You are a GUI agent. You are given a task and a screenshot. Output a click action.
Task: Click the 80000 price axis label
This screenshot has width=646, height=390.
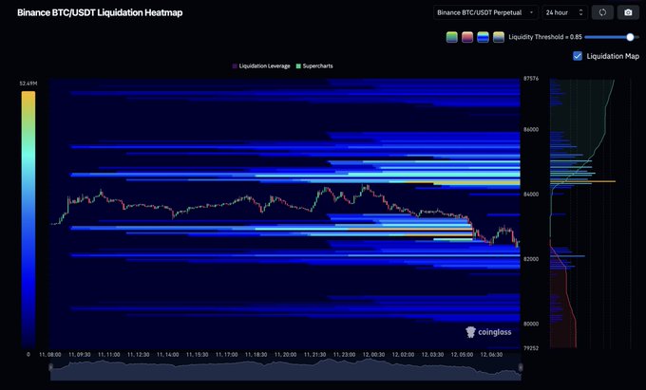click(531, 324)
